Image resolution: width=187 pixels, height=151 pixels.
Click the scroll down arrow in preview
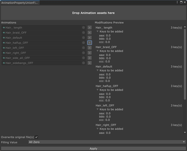[185, 132]
